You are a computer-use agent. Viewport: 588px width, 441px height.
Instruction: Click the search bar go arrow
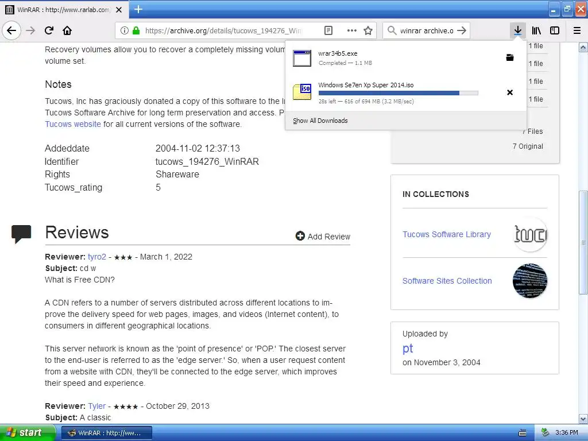(462, 30)
